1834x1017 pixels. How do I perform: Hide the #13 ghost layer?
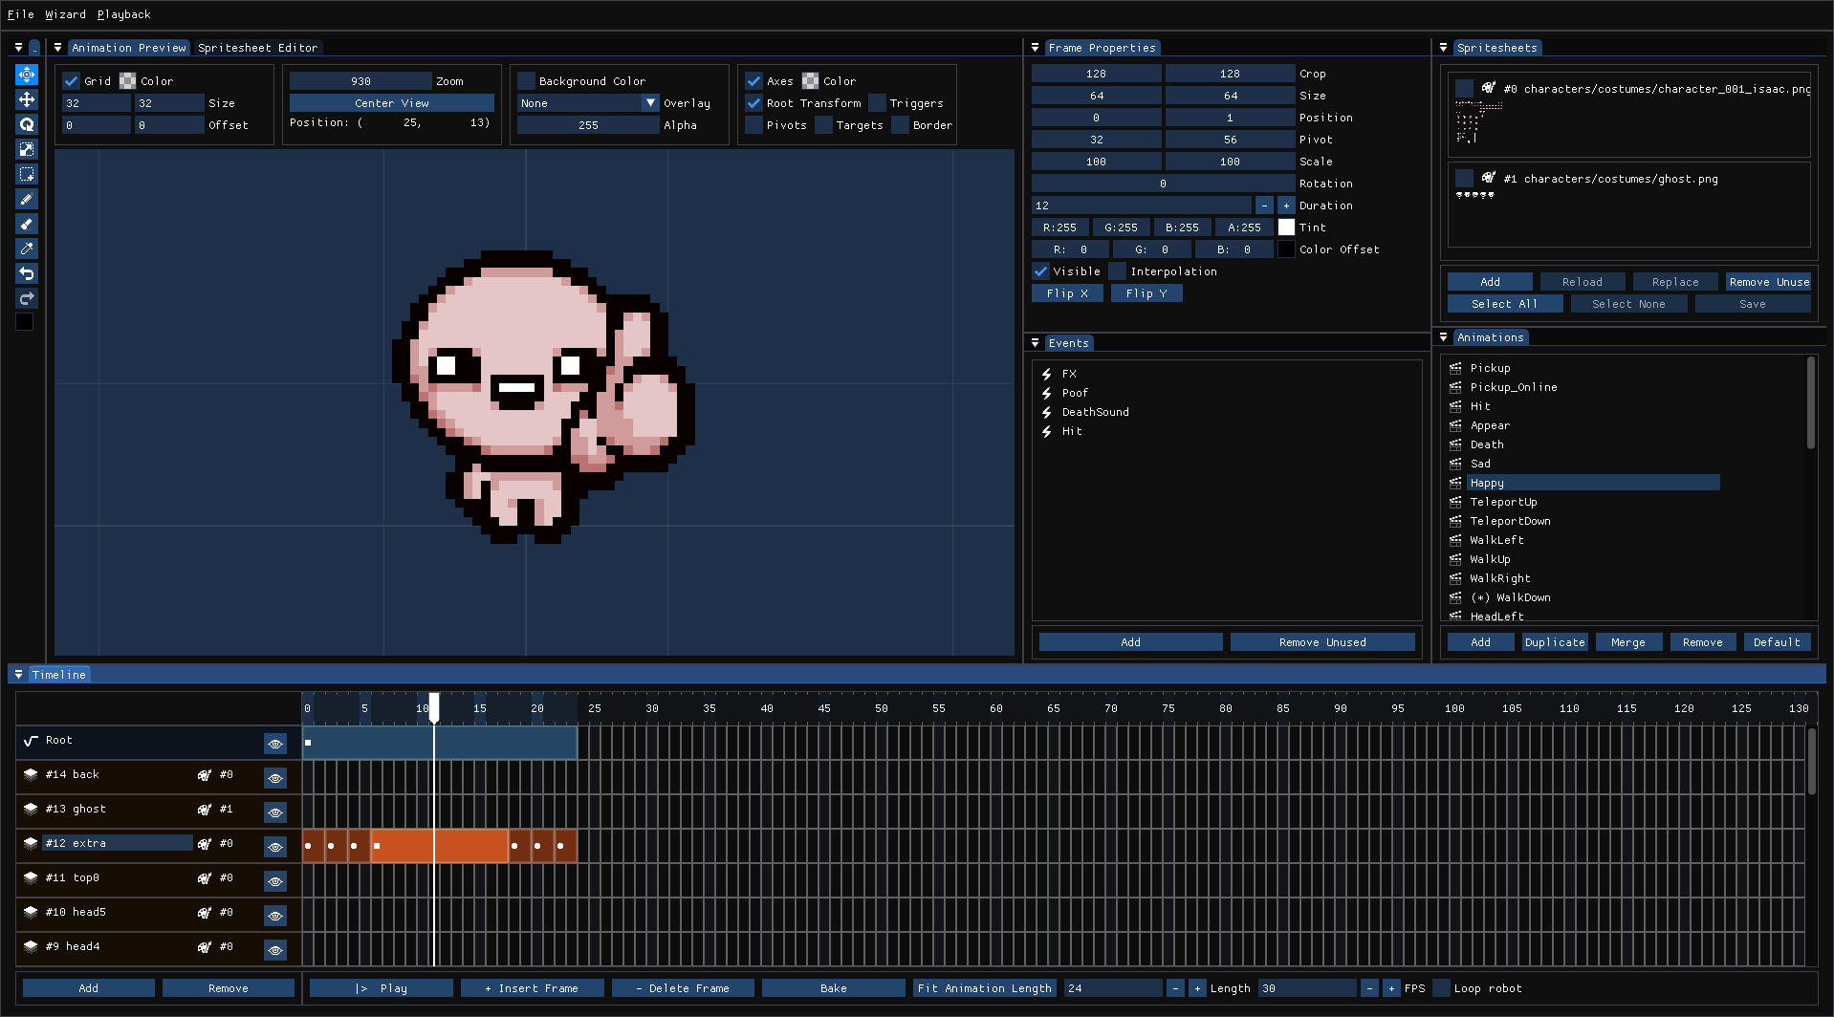tap(275, 812)
